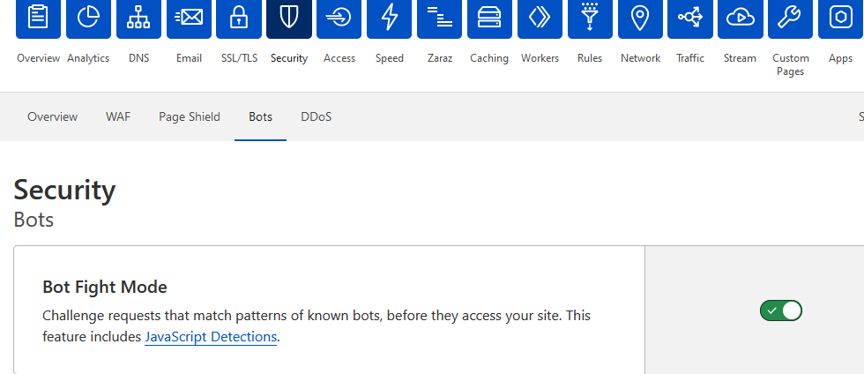Open Network location pin icon
Viewport: 864px width, 374px height.
[x=640, y=18]
